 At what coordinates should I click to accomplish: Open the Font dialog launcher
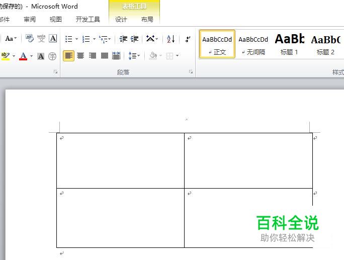coord(56,72)
